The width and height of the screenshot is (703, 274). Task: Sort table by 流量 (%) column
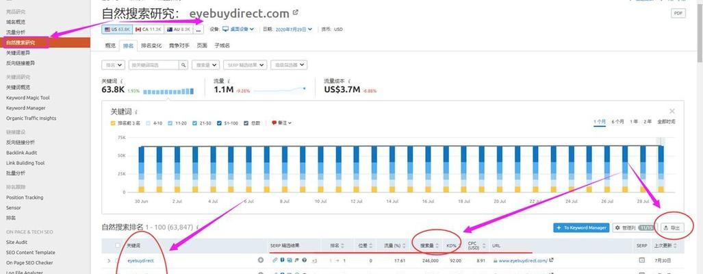click(x=394, y=246)
